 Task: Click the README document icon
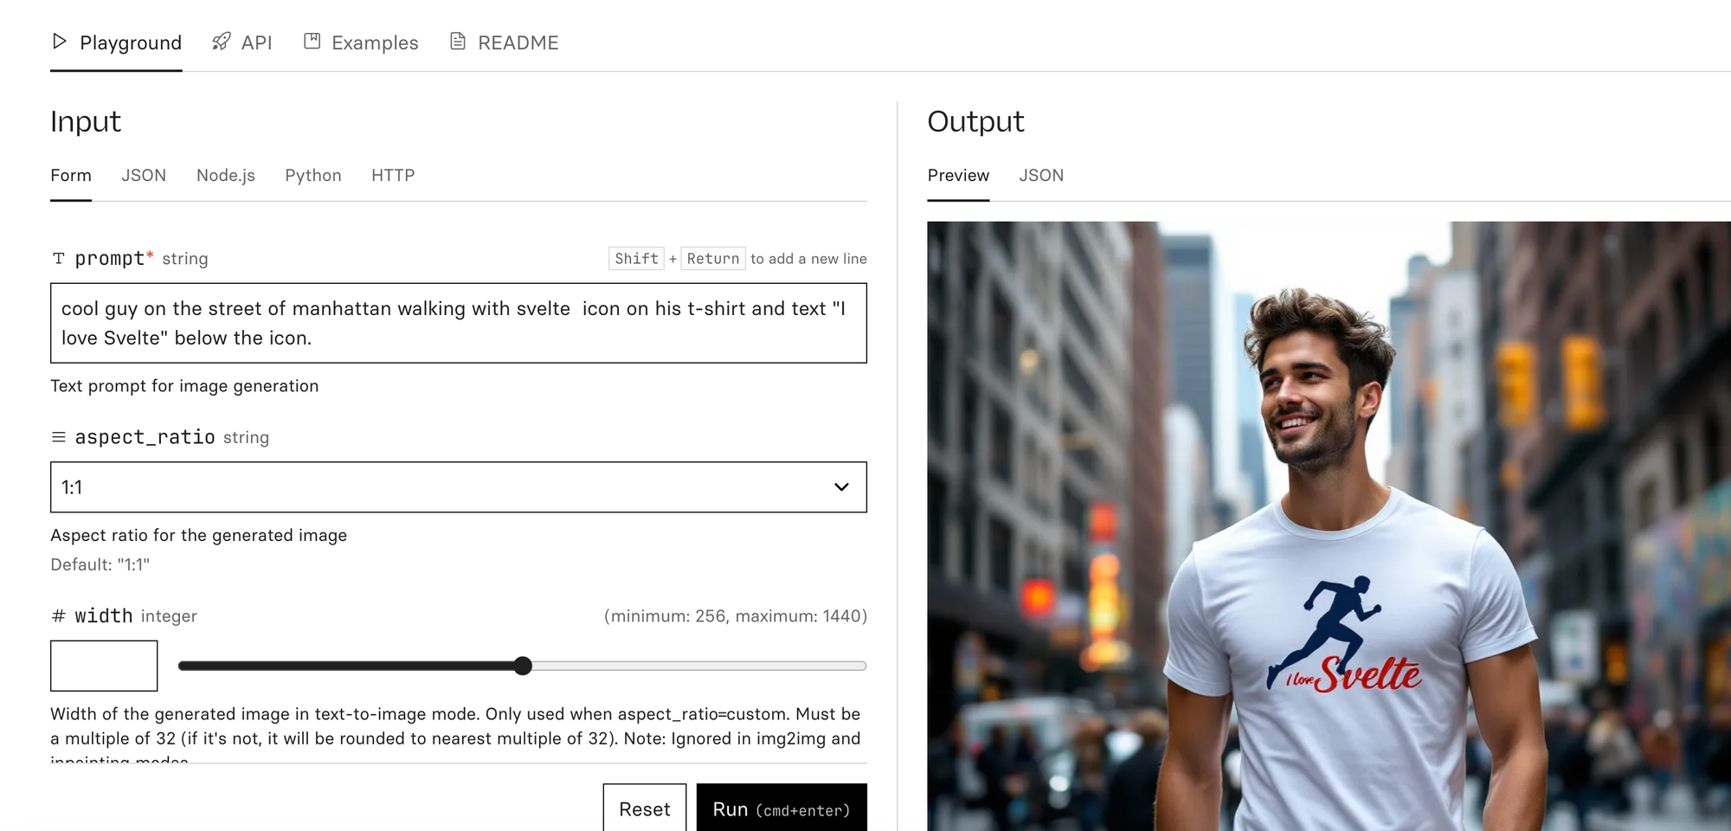458,42
